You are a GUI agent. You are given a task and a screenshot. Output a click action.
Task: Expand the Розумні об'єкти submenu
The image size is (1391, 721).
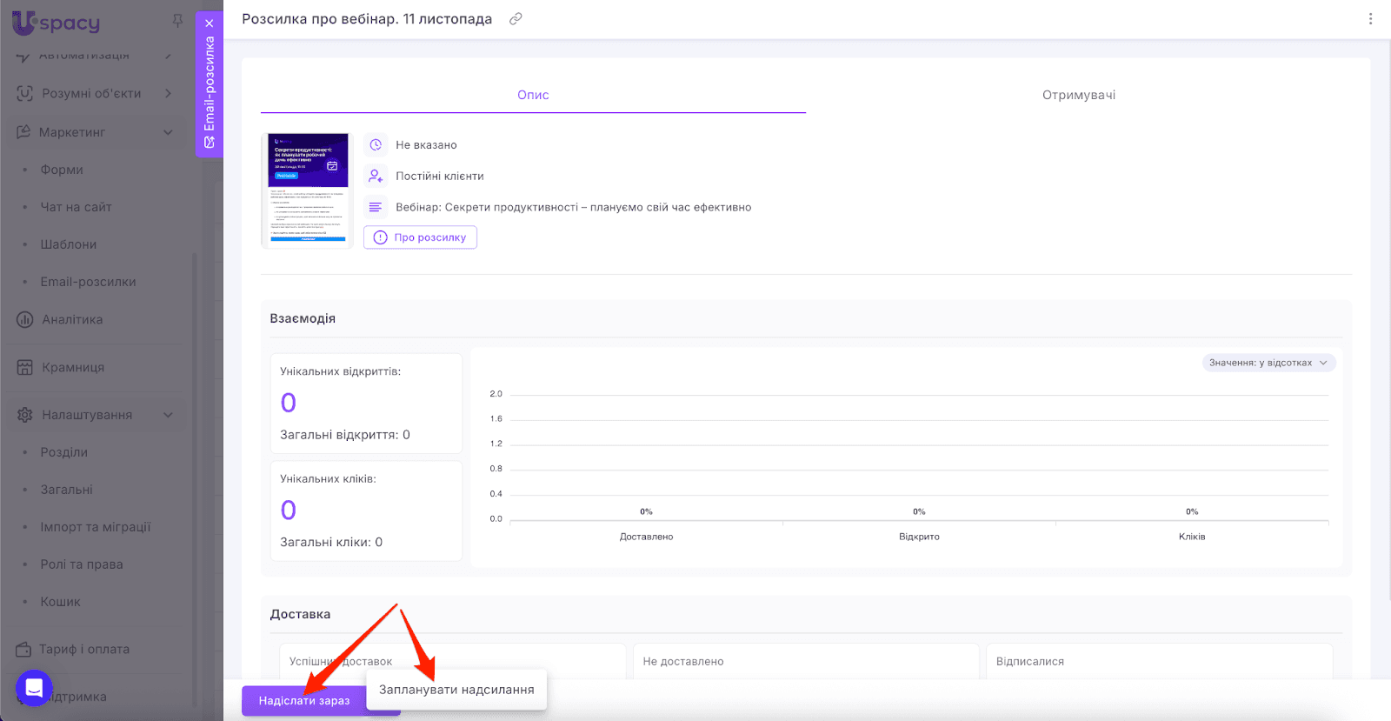(x=168, y=94)
